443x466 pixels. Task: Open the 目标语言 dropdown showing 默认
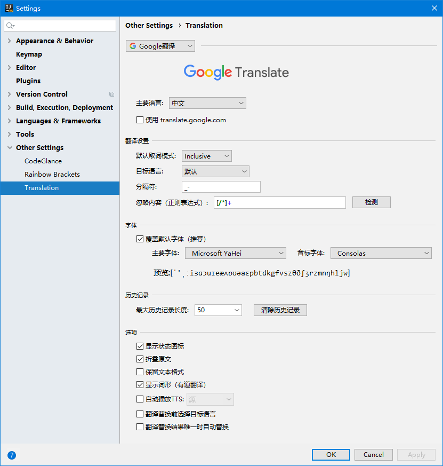(x=215, y=171)
